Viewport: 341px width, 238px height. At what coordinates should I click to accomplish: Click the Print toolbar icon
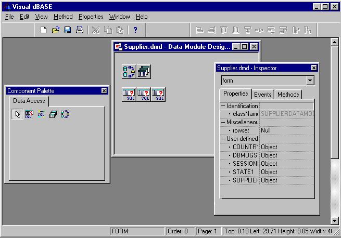click(80, 30)
